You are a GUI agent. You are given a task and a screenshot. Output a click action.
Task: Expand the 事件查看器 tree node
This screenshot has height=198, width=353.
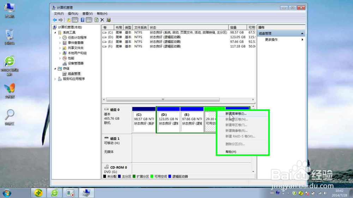pyautogui.click(x=60, y=43)
